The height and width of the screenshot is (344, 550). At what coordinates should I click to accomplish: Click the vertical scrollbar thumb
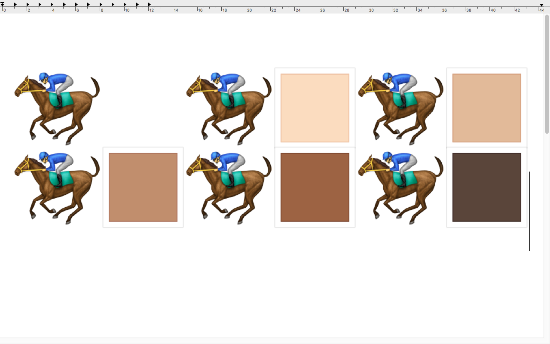[547, 74]
